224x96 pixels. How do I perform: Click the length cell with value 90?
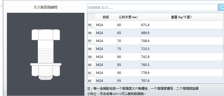pos(128,73)
